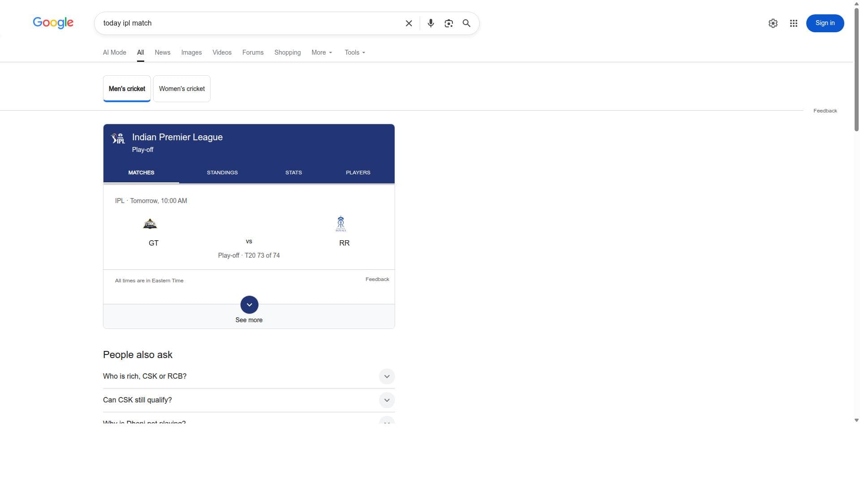Open quick settings gear icon
The image size is (860, 484).
[773, 23]
